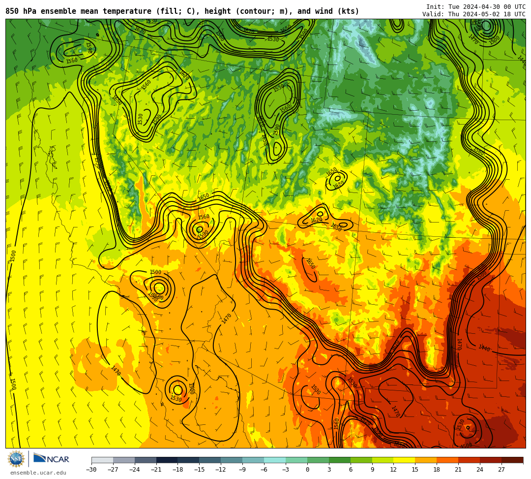This screenshot has height=479, width=531.
Task: Click the 3 colorbar tick label
Action: point(329,470)
